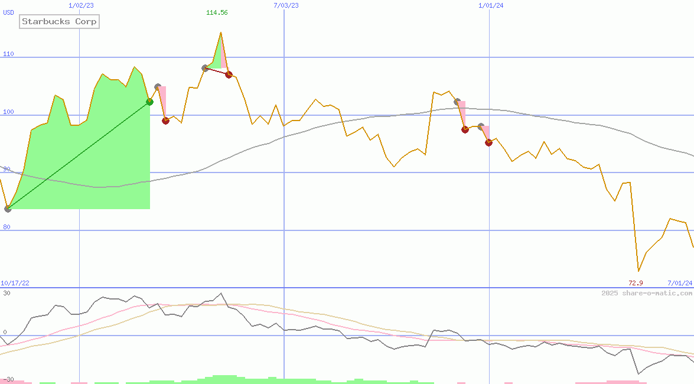
Task: Select the 1/01/24 date marker
Action: coord(490,5)
